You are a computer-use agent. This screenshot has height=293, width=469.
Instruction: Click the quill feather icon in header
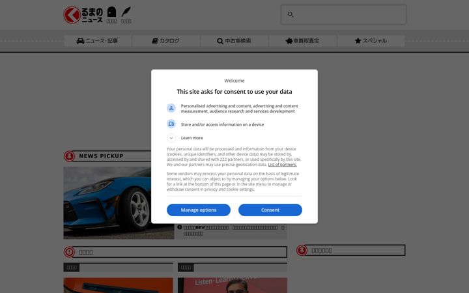(126, 12)
